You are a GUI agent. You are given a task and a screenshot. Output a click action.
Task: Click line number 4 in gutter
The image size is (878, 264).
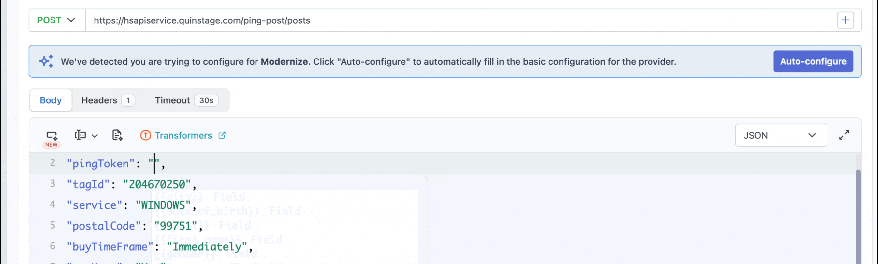[52, 205]
